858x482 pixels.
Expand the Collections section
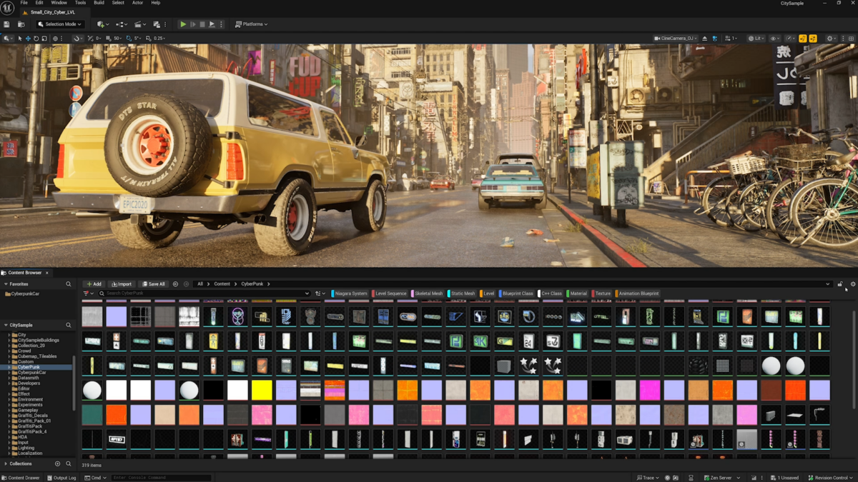(x=6, y=463)
